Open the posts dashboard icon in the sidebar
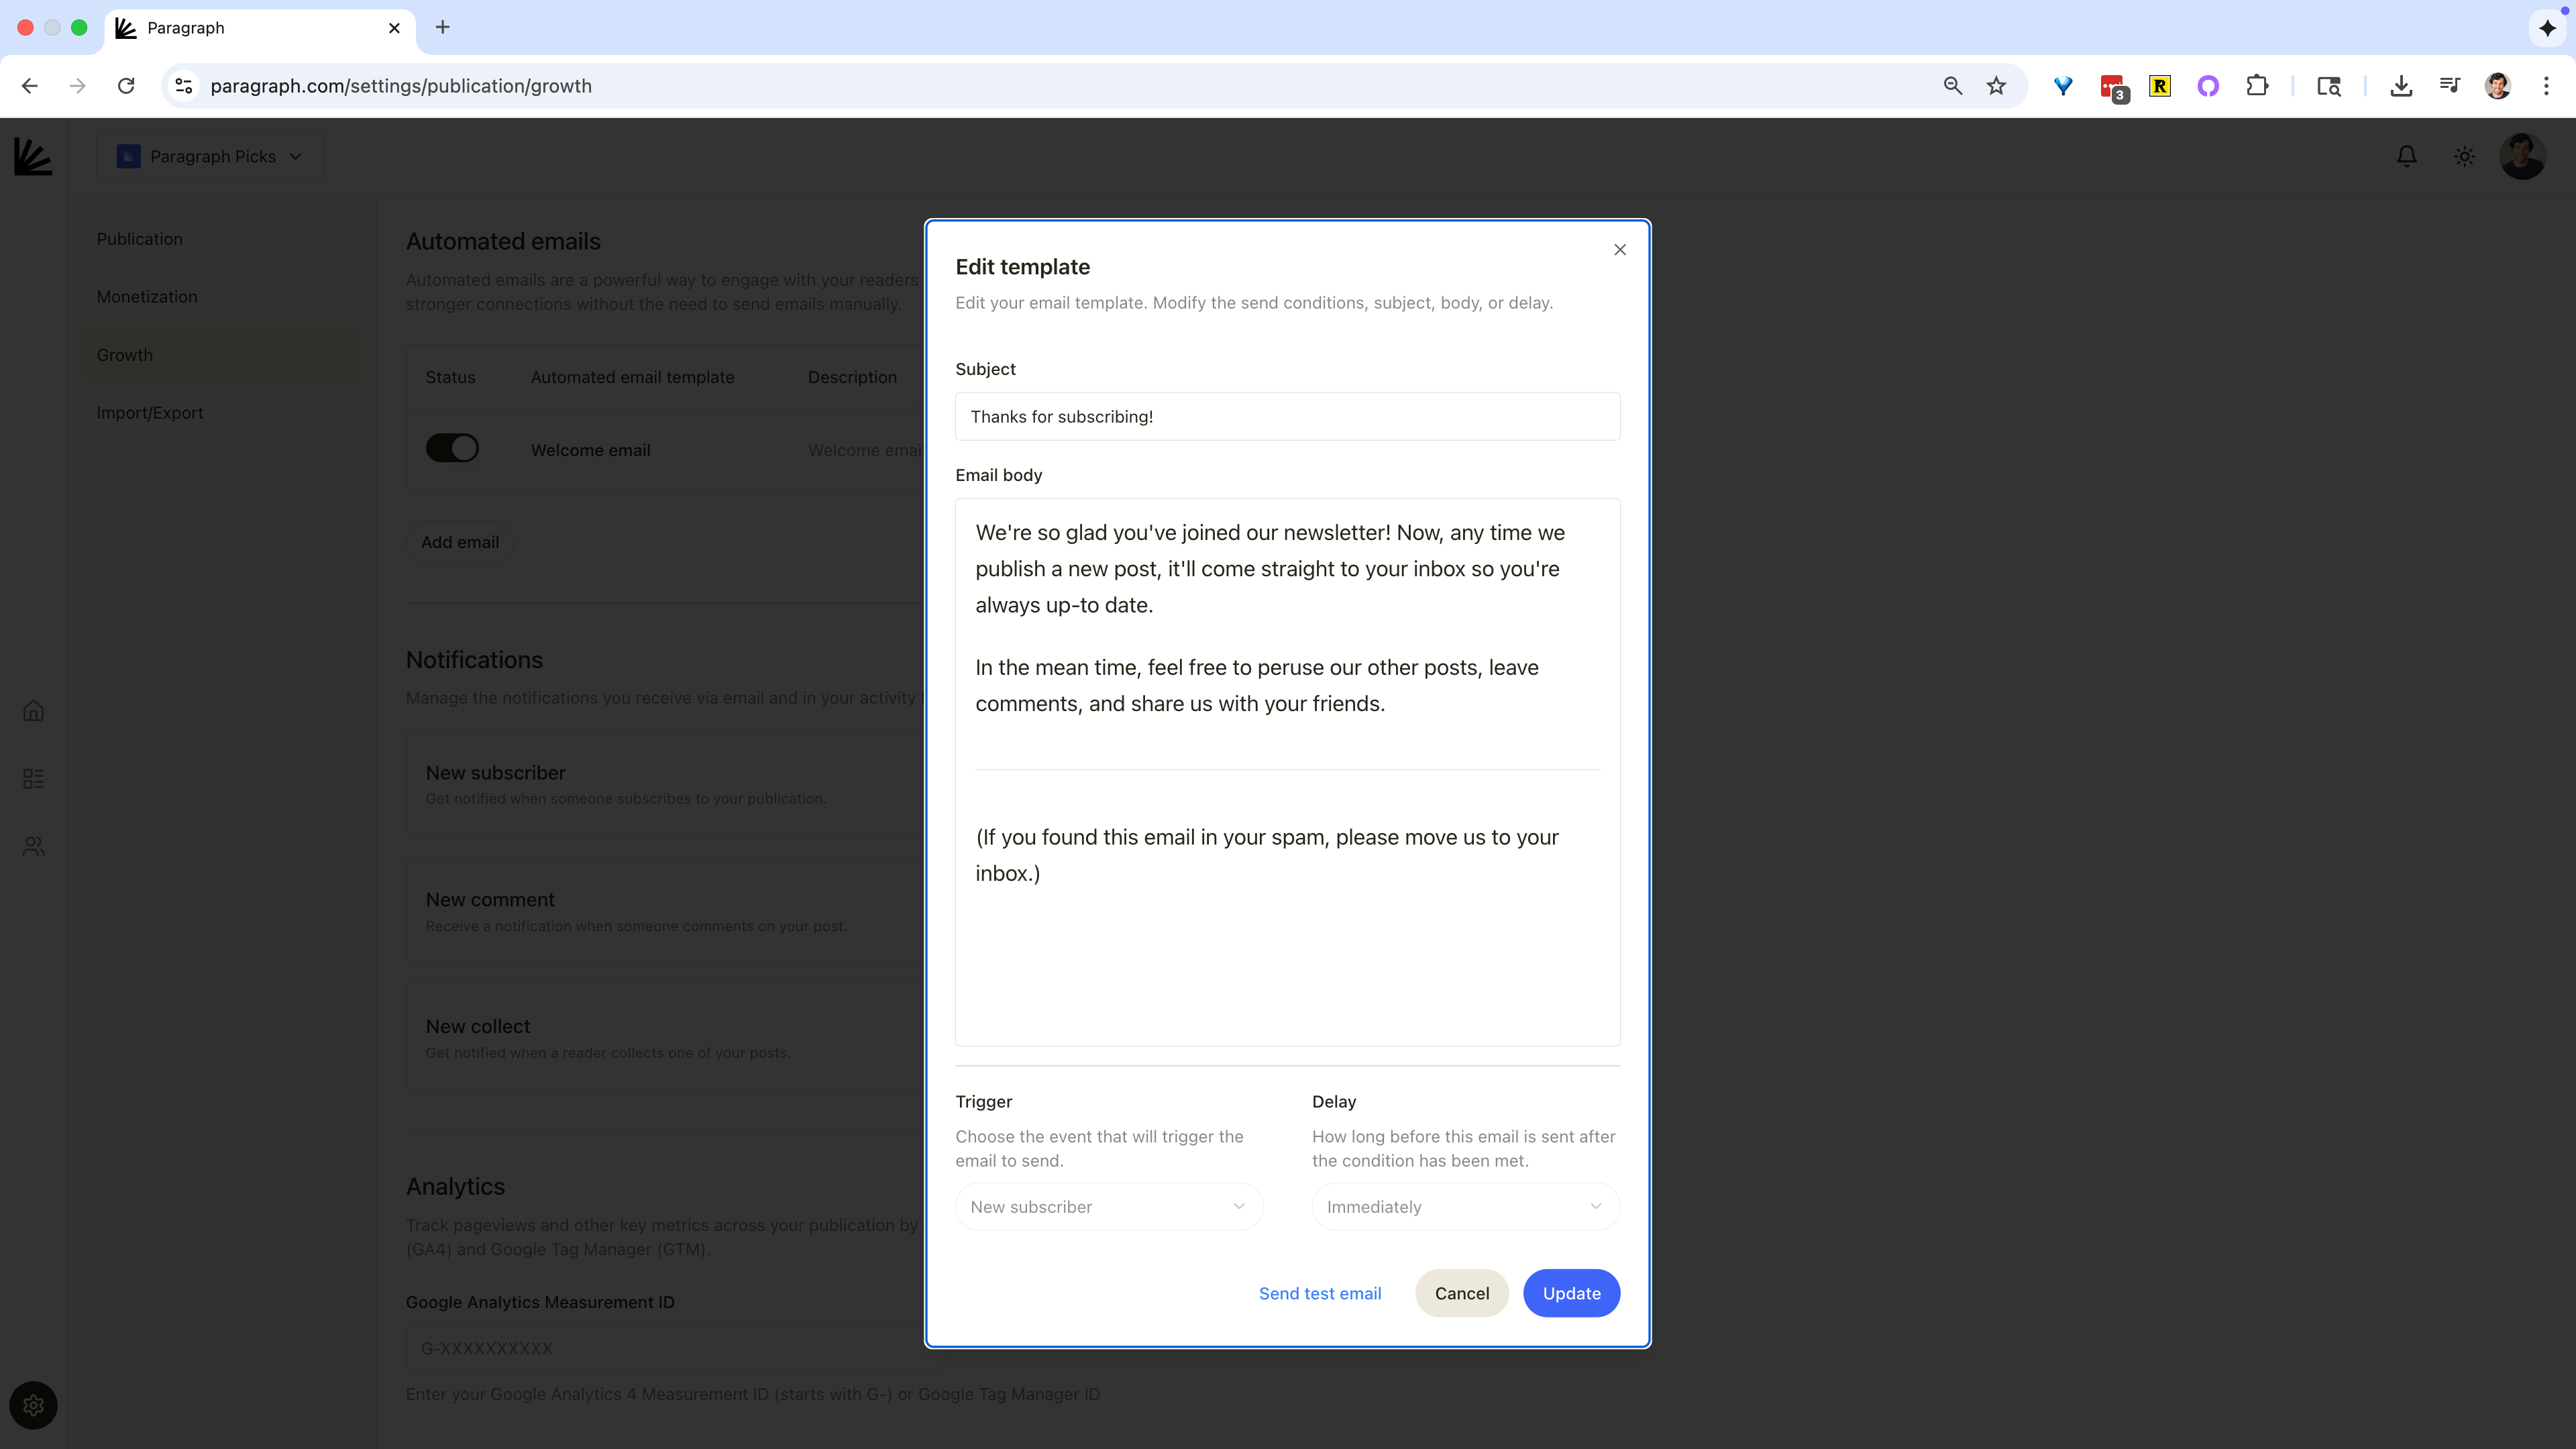Screen dimensions: 2576x1449 click(33, 779)
